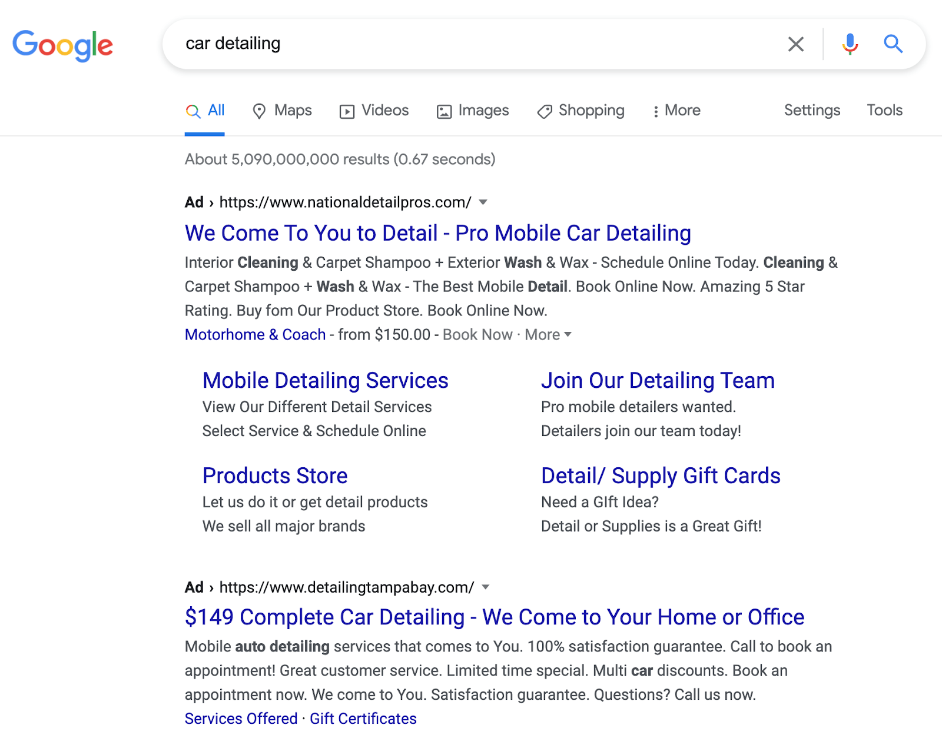Switch to the Shopping tab
942x748 pixels.
coord(581,111)
